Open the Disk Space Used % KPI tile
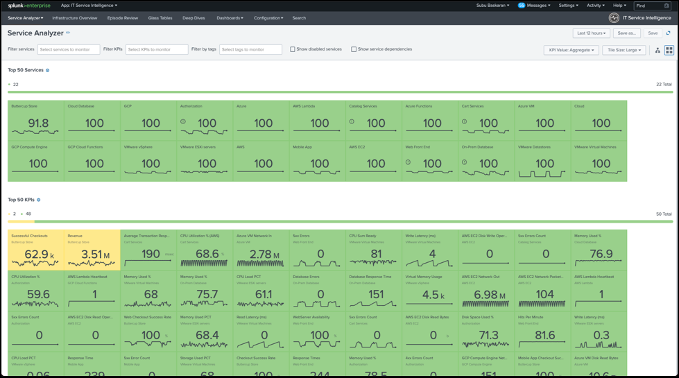The image size is (679, 378). point(486,332)
